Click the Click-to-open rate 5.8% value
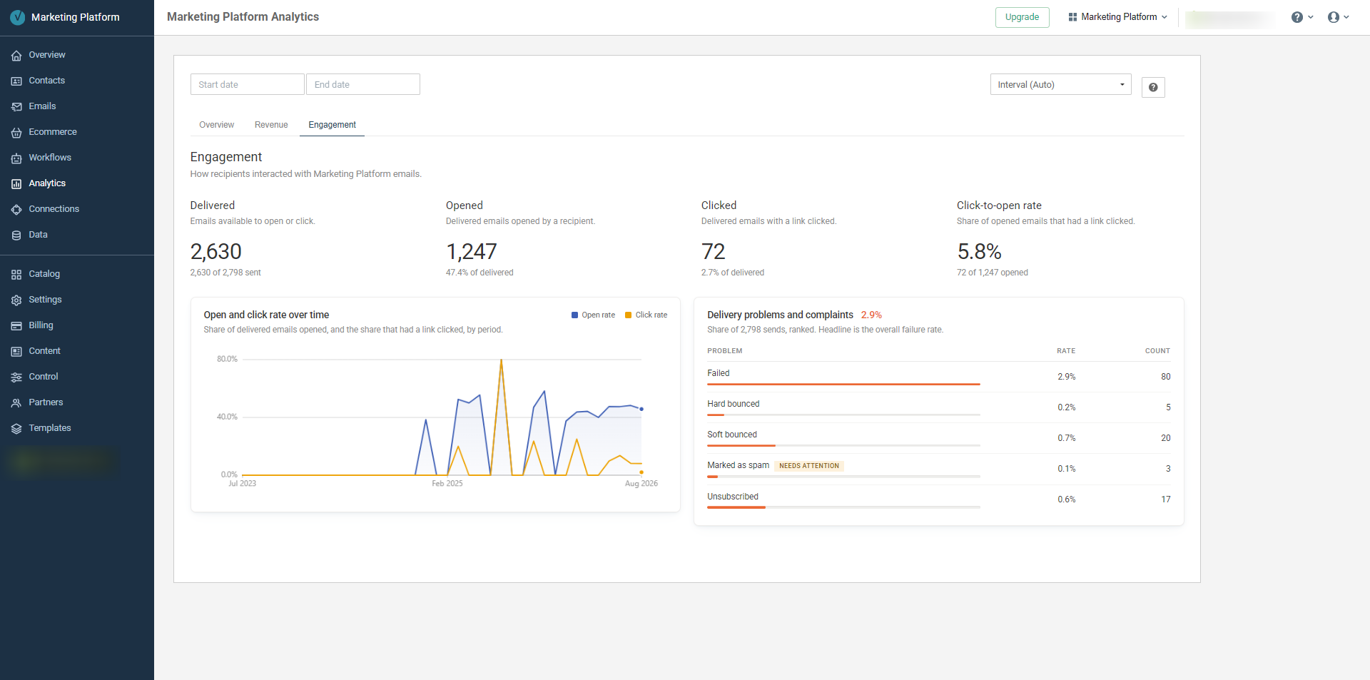1370x680 pixels. click(979, 251)
